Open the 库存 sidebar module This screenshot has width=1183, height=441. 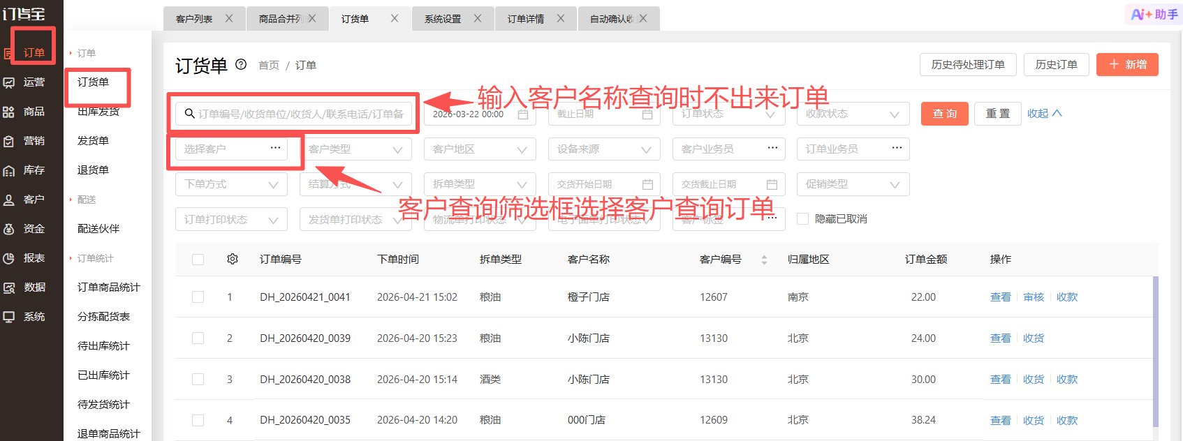pyautogui.click(x=24, y=170)
